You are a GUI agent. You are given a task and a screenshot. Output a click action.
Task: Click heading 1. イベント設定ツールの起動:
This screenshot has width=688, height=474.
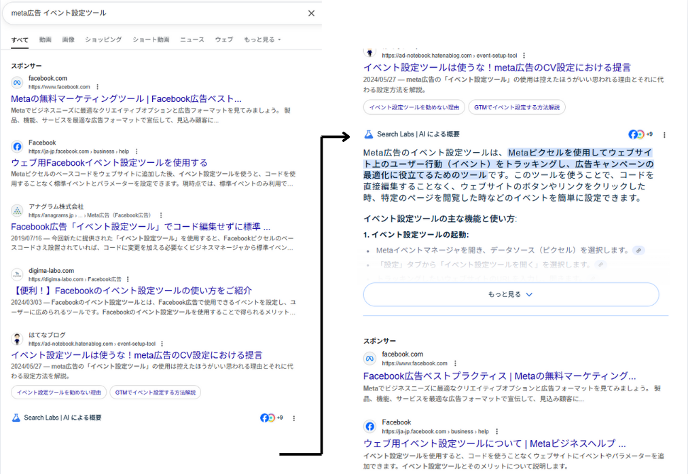pyautogui.click(x=416, y=235)
